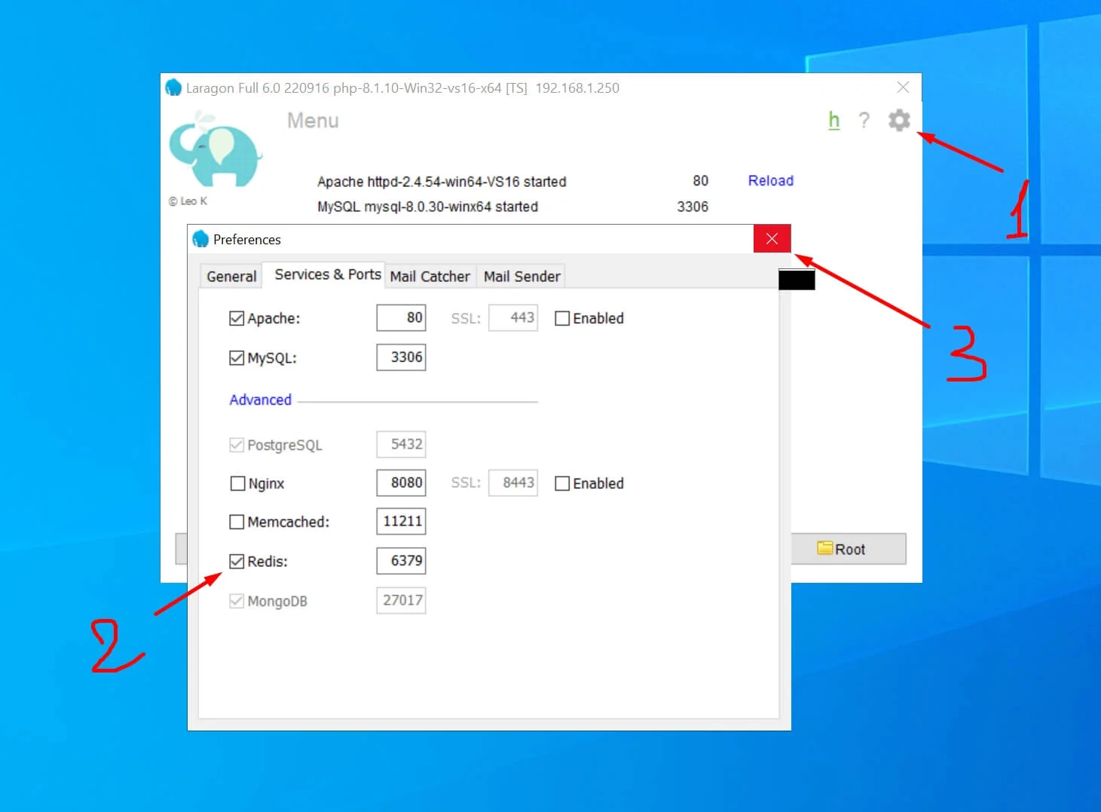Click the elephant icon in Preferences title bar
This screenshot has height=812, width=1101.
[200, 239]
